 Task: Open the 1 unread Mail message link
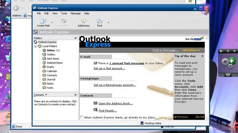(127, 63)
